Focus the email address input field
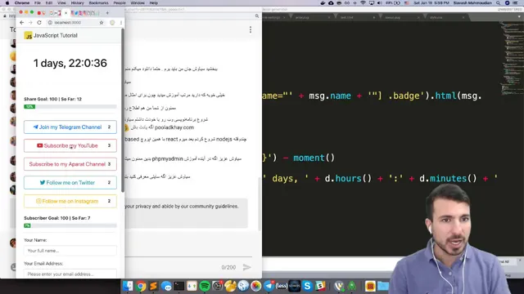The image size is (524, 294). (x=70, y=274)
